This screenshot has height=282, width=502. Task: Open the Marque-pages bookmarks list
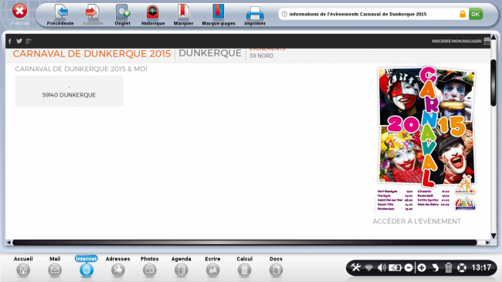(x=219, y=15)
